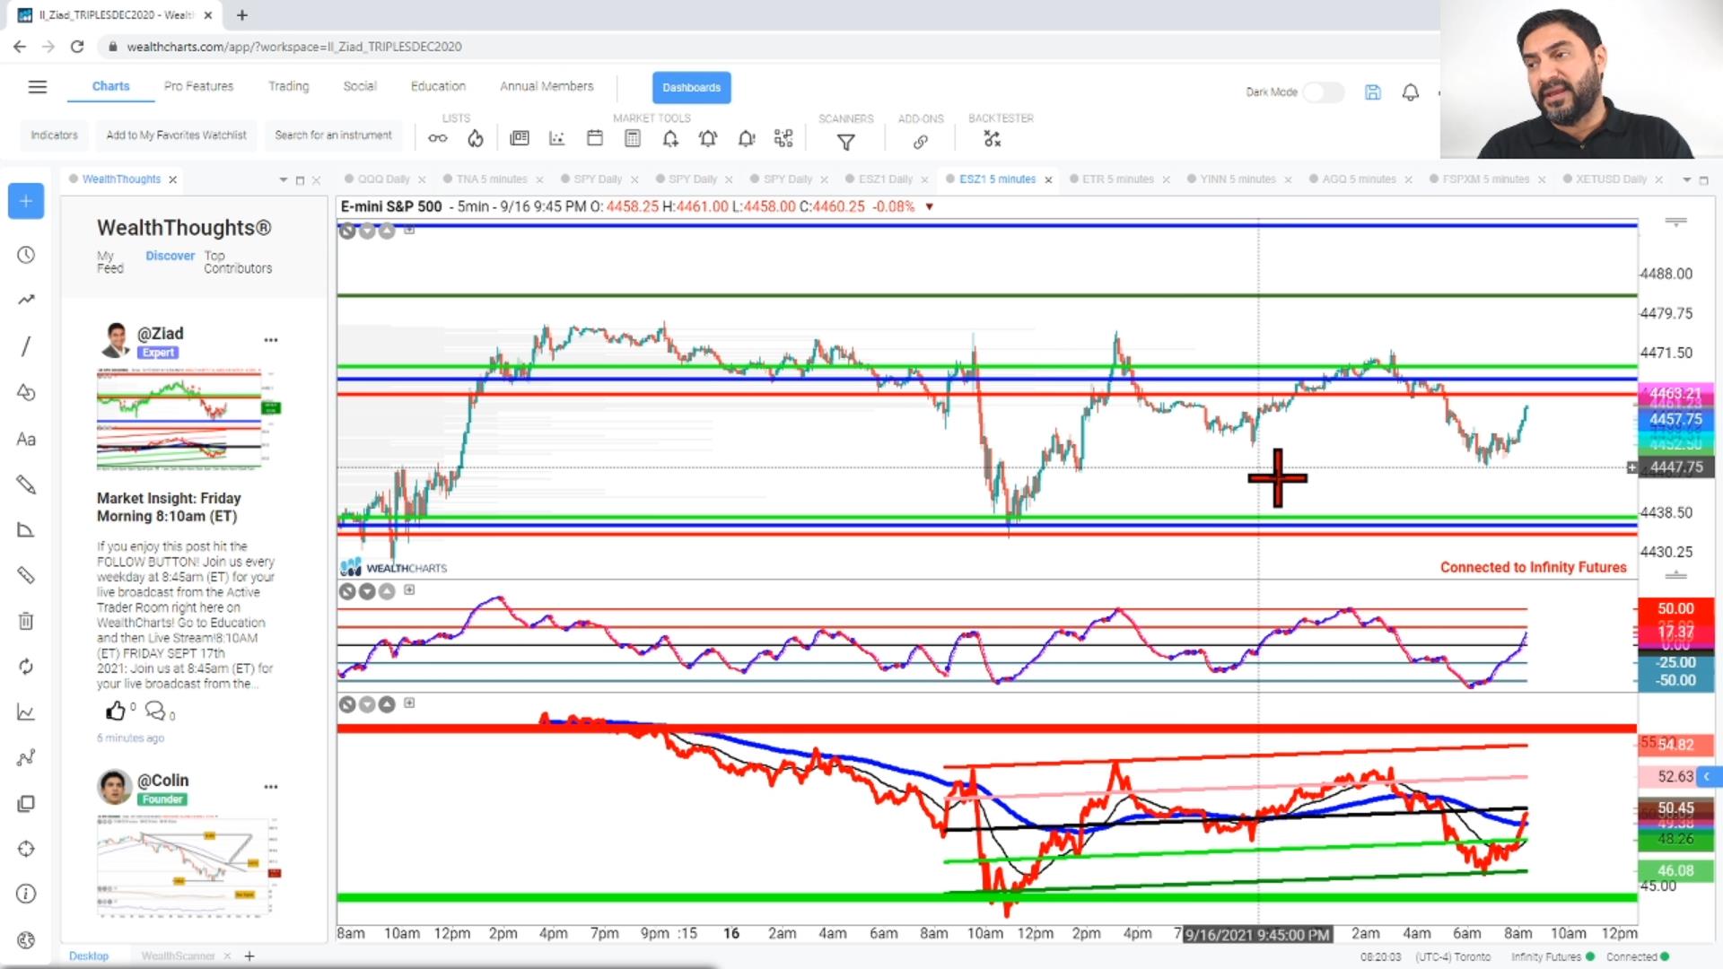Switch to the QQQ Daily chart tab
The image size is (1723, 969).
coord(383,179)
